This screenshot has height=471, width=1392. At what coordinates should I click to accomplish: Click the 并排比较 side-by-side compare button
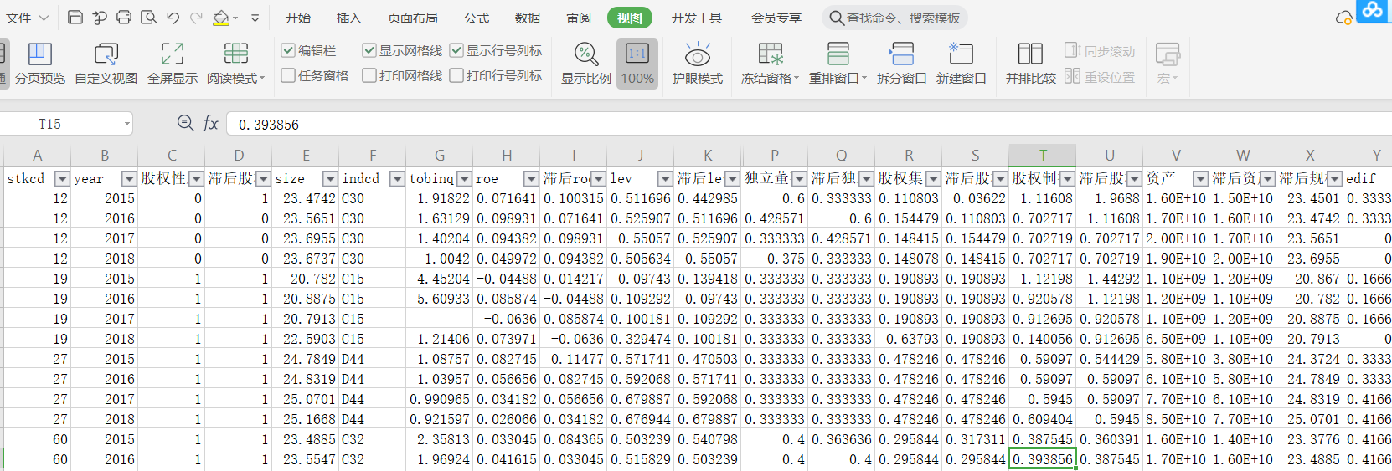pos(1030,64)
